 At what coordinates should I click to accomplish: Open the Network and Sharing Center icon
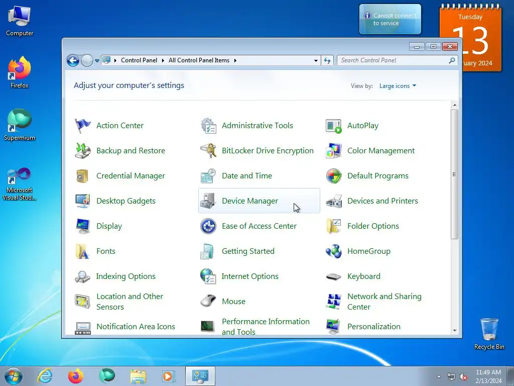[334, 302]
